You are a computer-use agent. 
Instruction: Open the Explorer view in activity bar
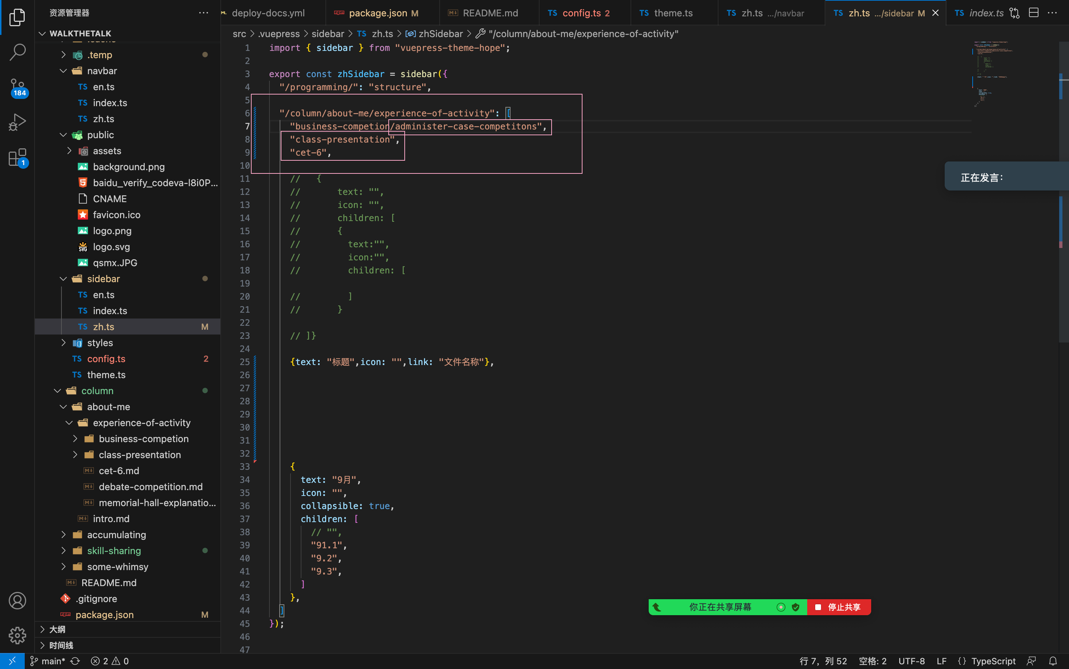click(17, 17)
